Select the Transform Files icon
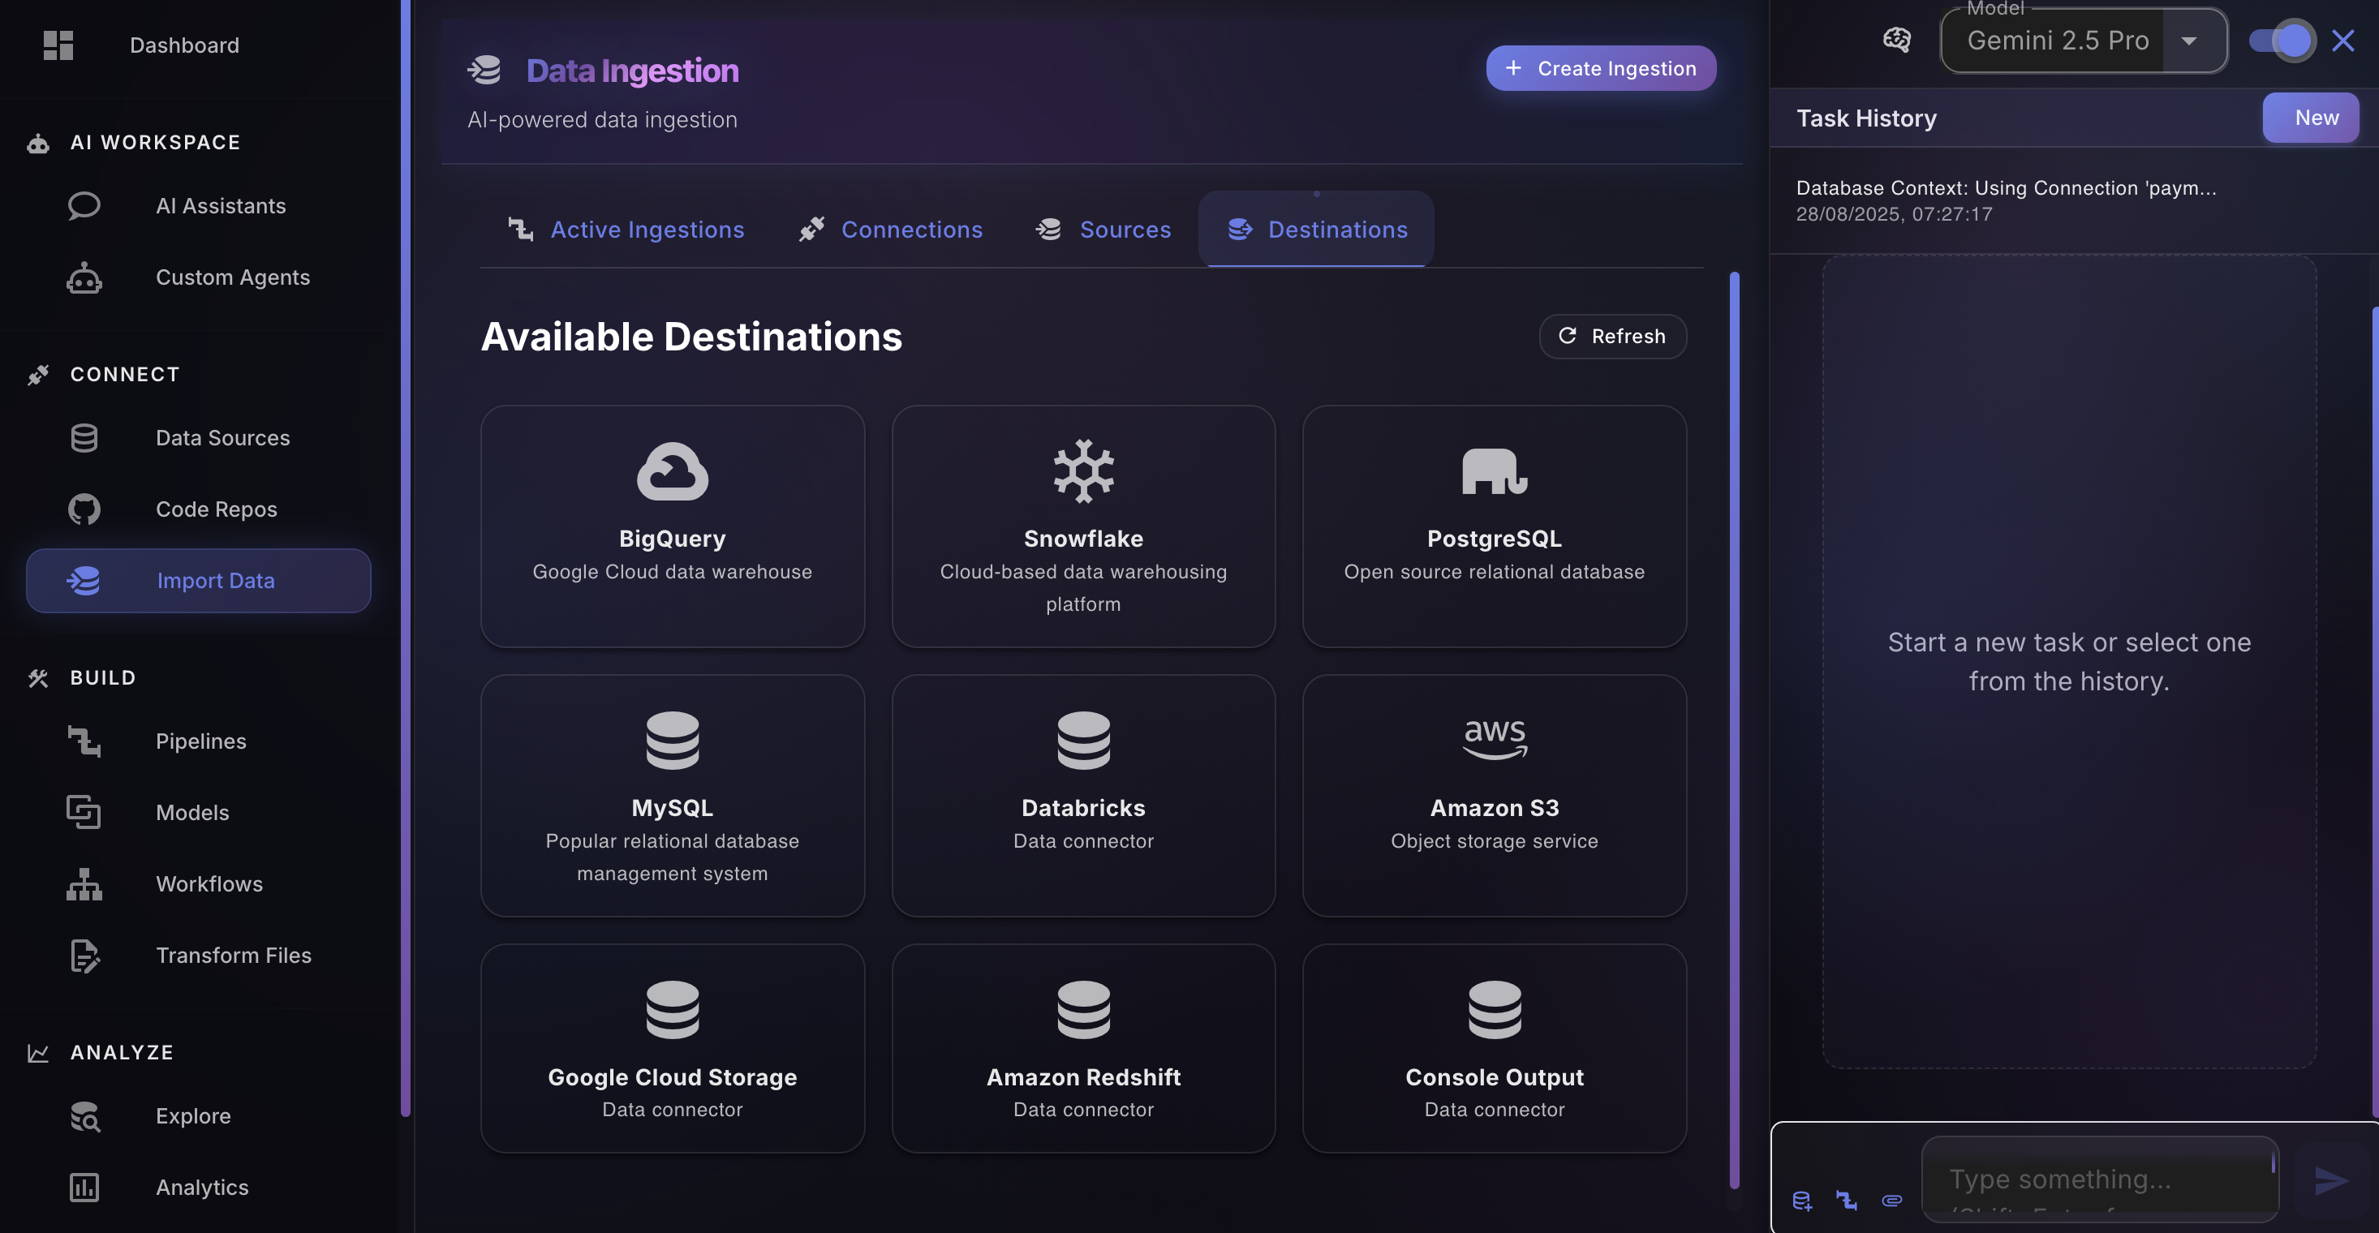This screenshot has height=1233, width=2379. [84, 956]
